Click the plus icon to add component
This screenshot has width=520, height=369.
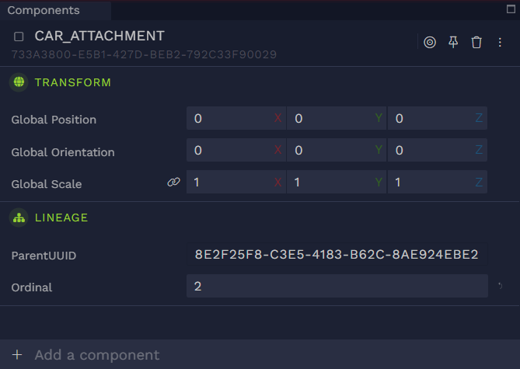click(17, 355)
